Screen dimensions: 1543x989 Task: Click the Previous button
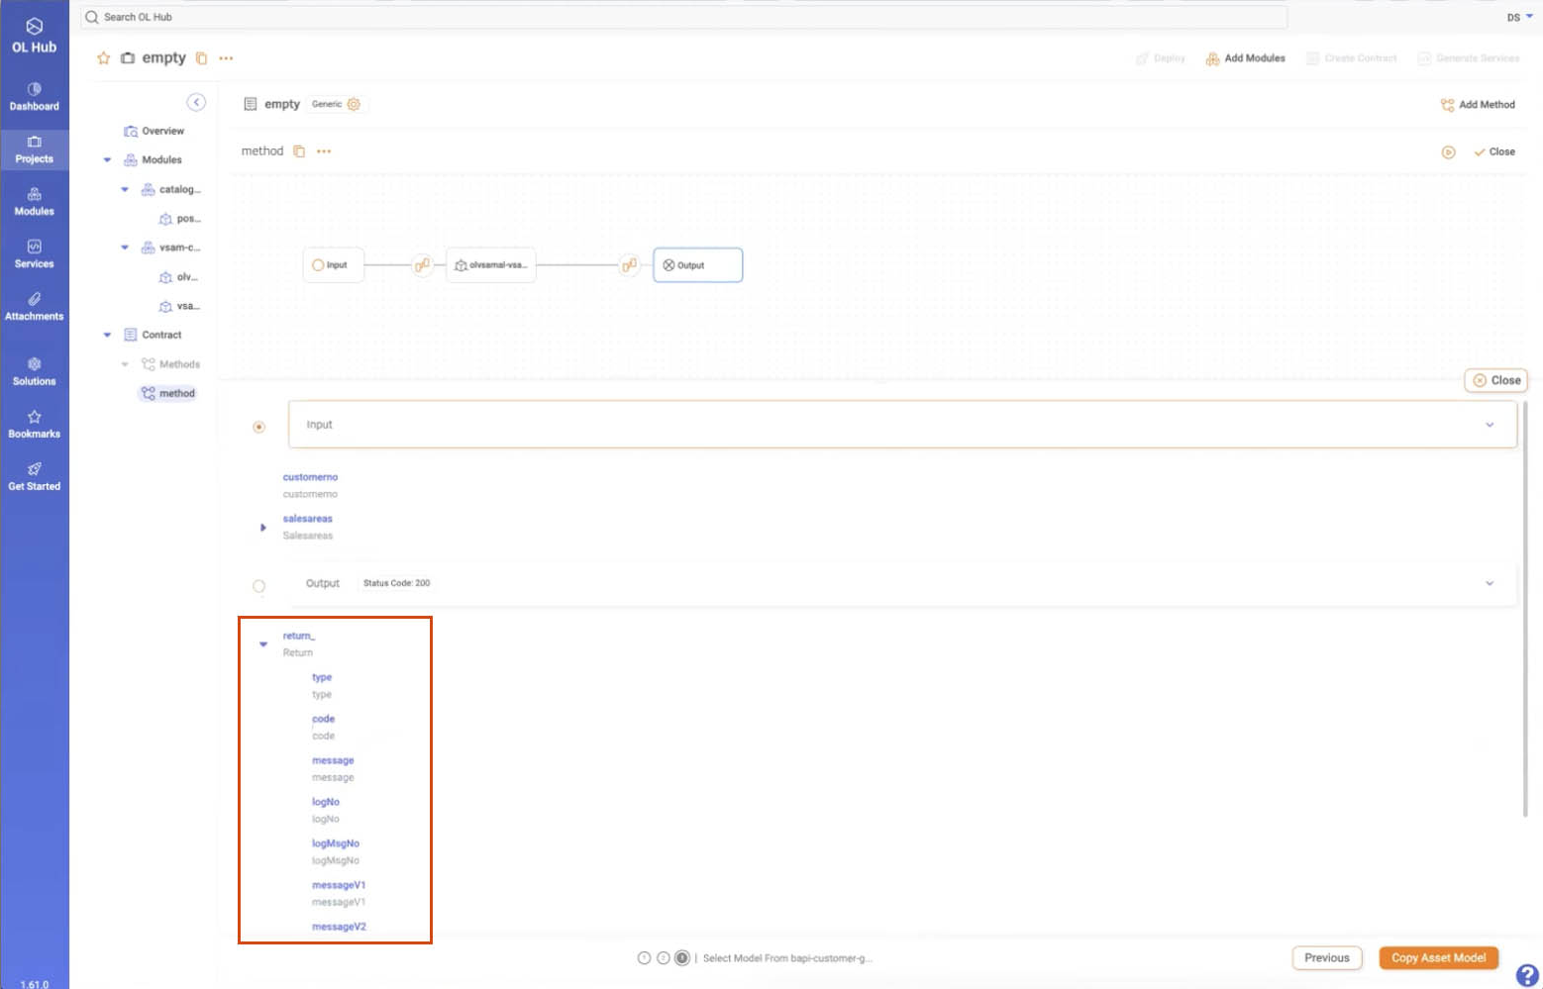pyautogui.click(x=1327, y=958)
